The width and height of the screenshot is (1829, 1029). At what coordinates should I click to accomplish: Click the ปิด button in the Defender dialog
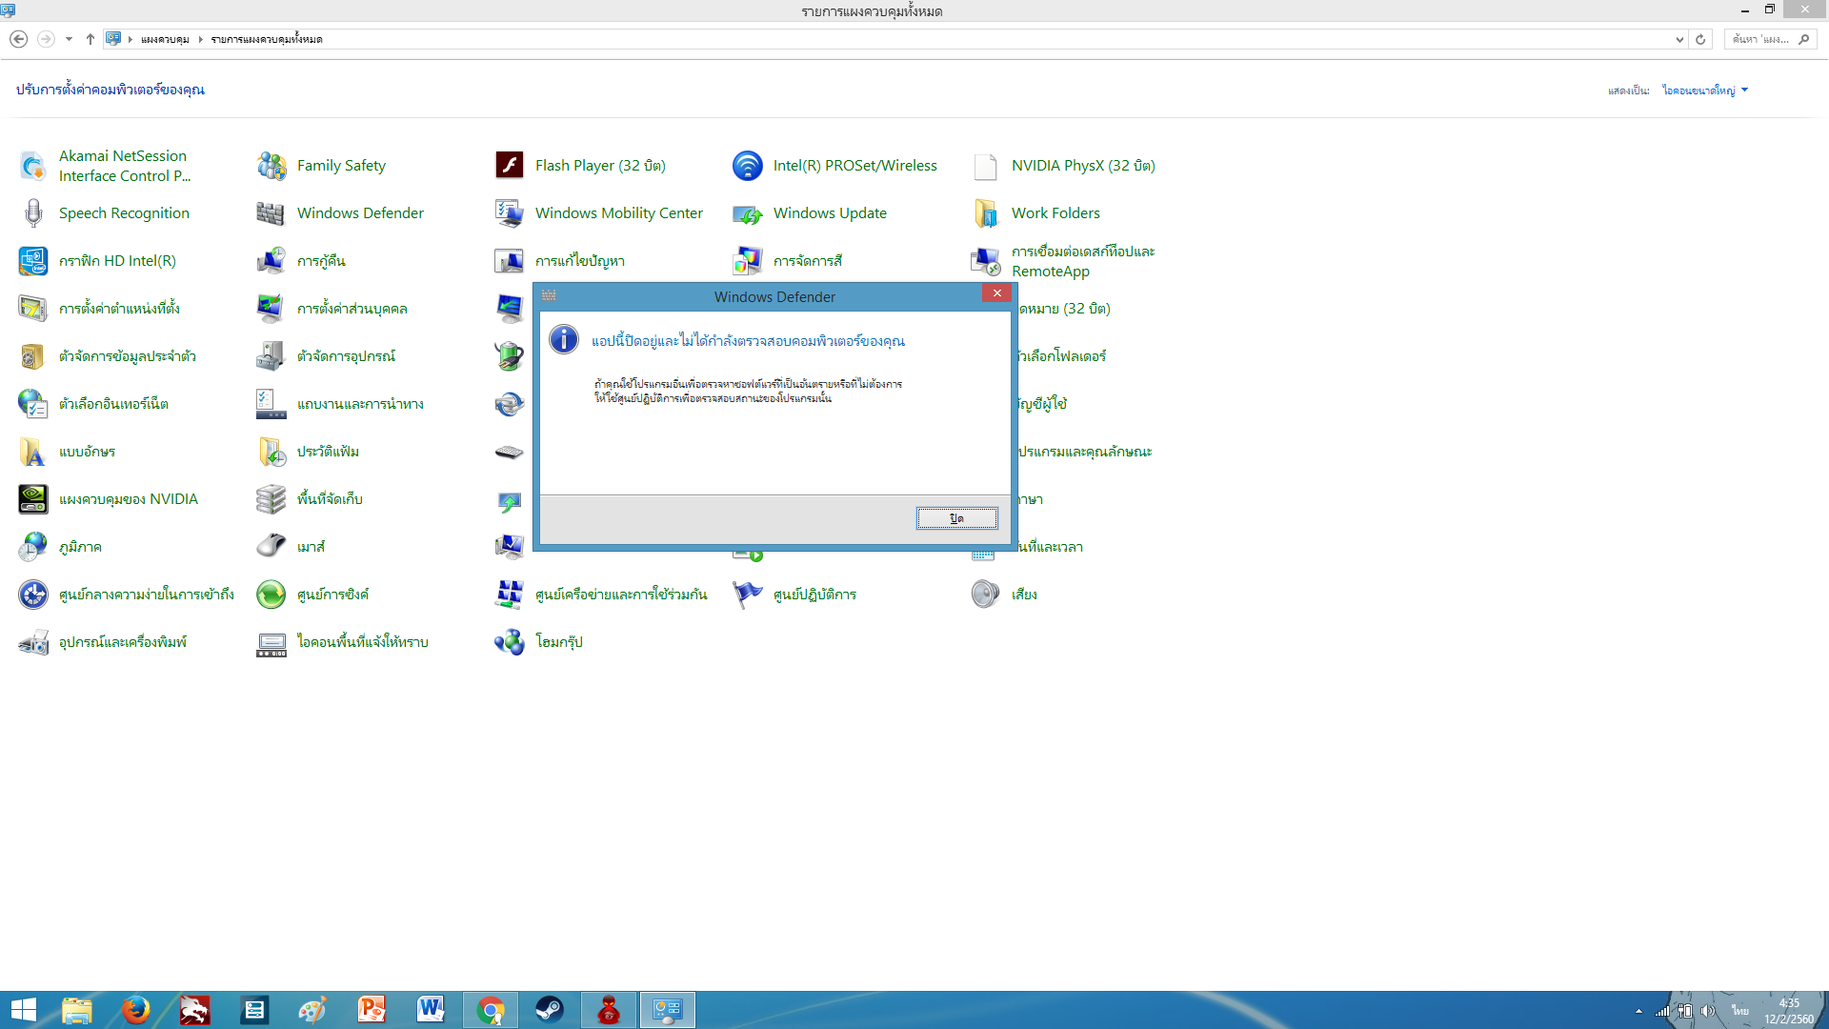956,518
